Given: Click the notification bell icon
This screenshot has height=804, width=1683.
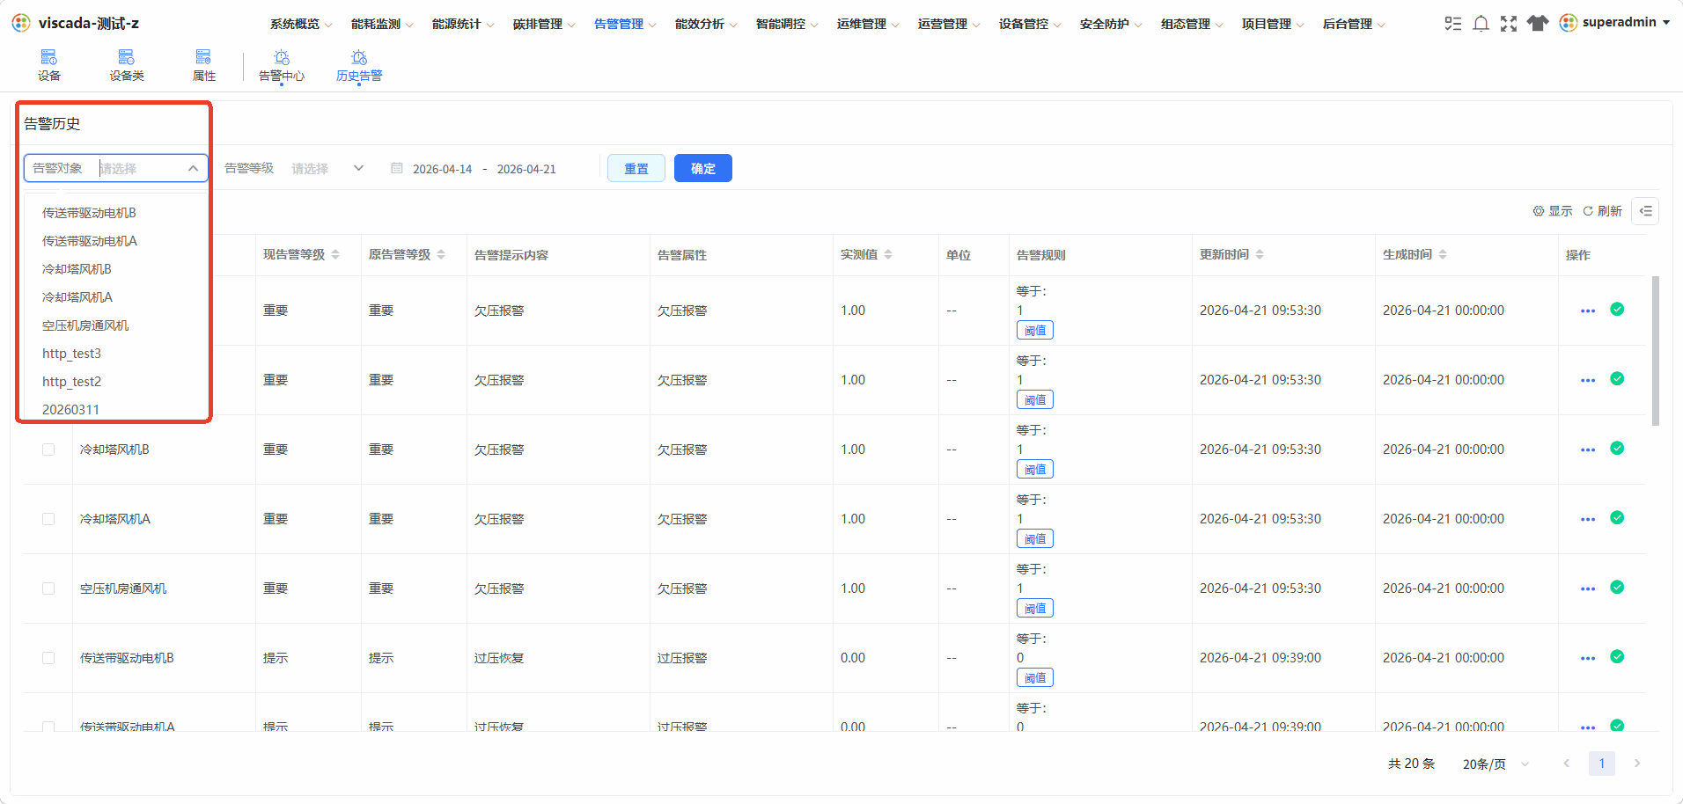Looking at the screenshot, I should (1481, 24).
